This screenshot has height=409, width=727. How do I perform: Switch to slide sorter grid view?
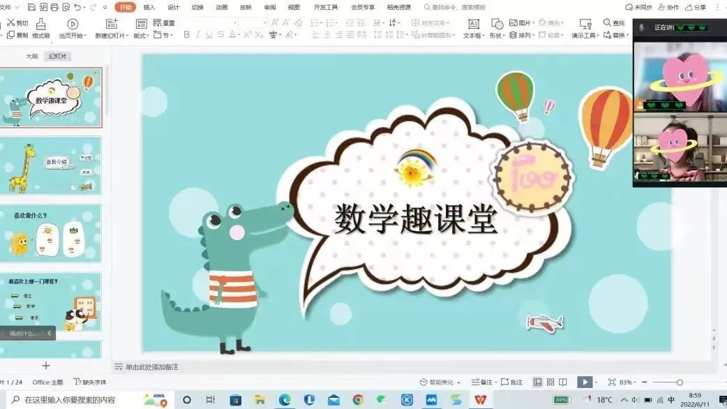550,382
